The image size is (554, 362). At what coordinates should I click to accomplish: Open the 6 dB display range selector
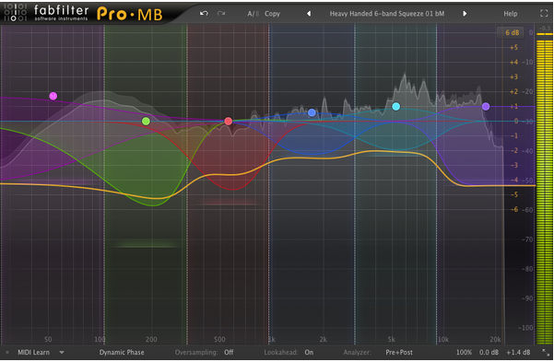pyautogui.click(x=511, y=32)
